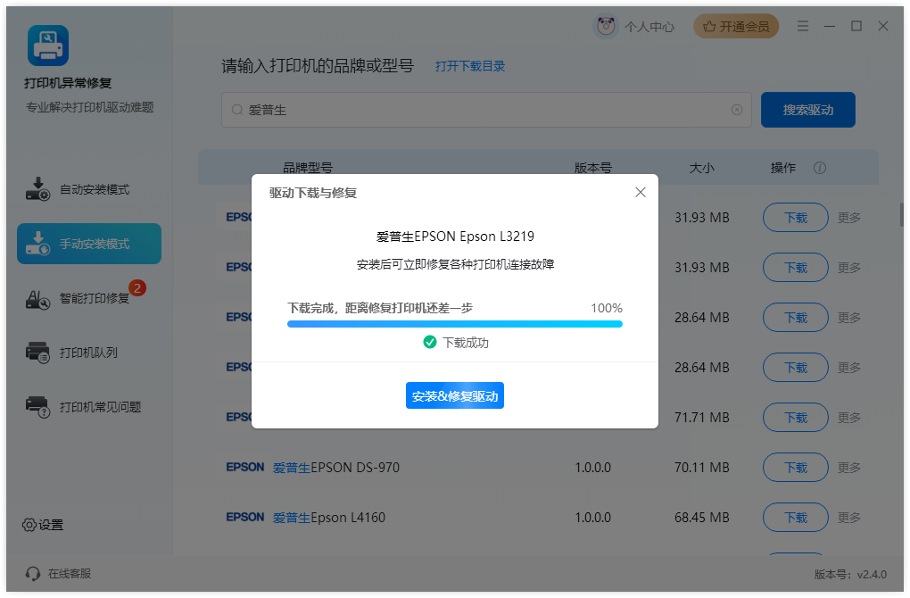
Task: Download the EPSON DS-970 driver
Action: 795,468
